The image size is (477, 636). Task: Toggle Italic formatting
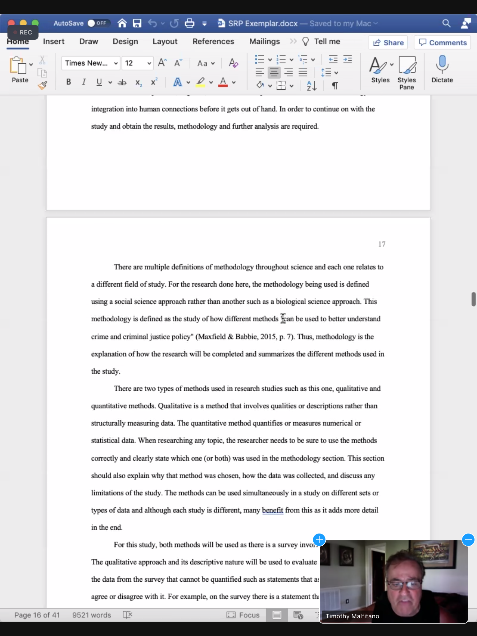(84, 82)
